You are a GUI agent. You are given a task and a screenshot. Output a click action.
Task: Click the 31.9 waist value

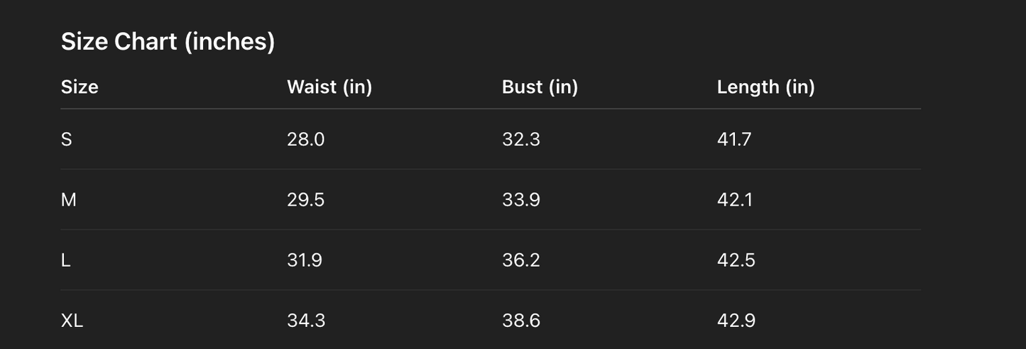tap(305, 260)
